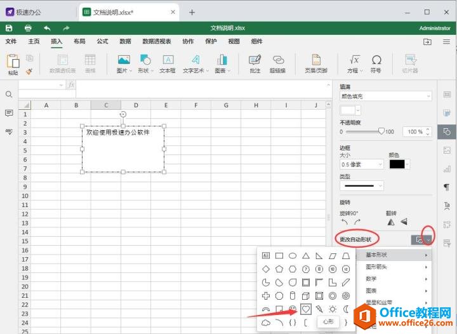Insert an equation using 方程
This screenshot has height=334, width=457.
click(x=355, y=63)
